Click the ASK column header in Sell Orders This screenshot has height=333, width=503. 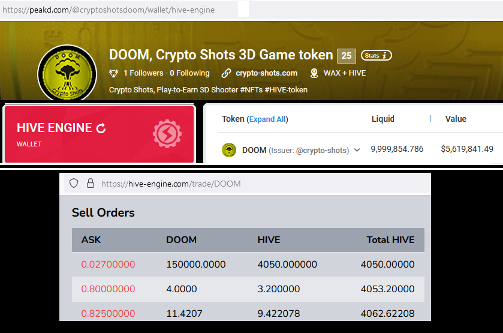tap(91, 240)
